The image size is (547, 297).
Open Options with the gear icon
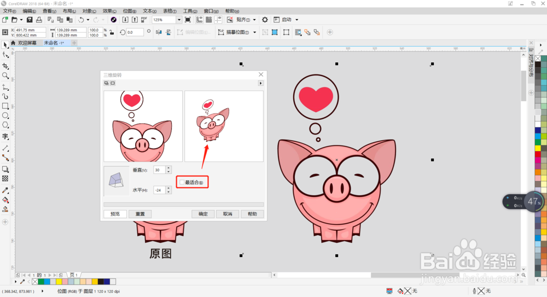[x=265, y=20]
